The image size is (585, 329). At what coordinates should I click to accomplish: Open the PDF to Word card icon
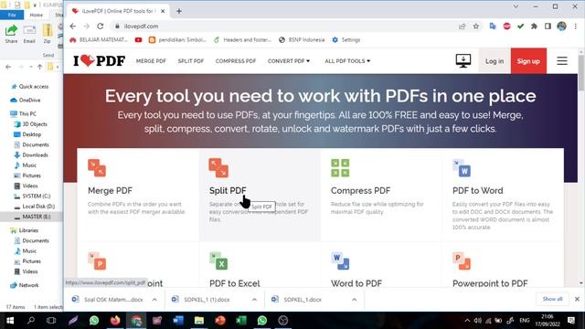[x=462, y=168]
